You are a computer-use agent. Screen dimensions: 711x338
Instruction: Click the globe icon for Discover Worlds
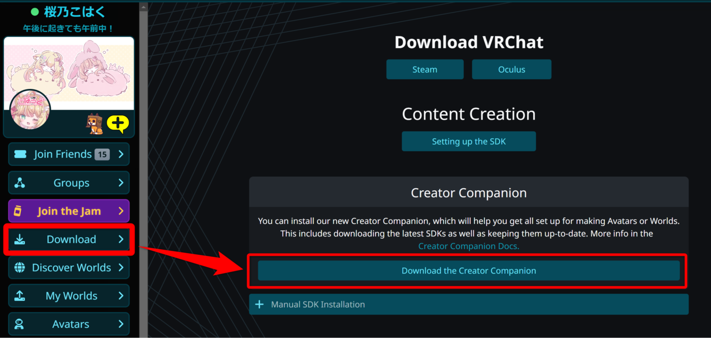pyautogui.click(x=20, y=267)
